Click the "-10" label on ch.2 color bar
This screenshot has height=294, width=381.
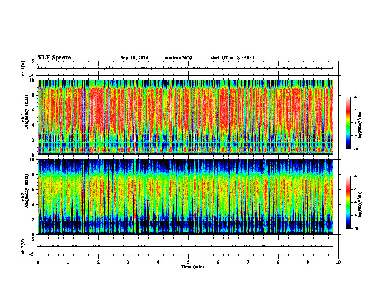point(356,229)
